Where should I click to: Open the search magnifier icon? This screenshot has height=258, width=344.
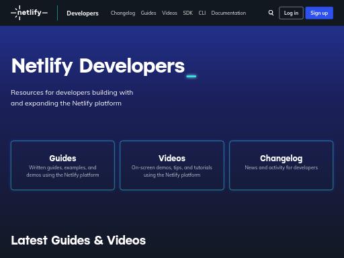(x=271, y=13)
